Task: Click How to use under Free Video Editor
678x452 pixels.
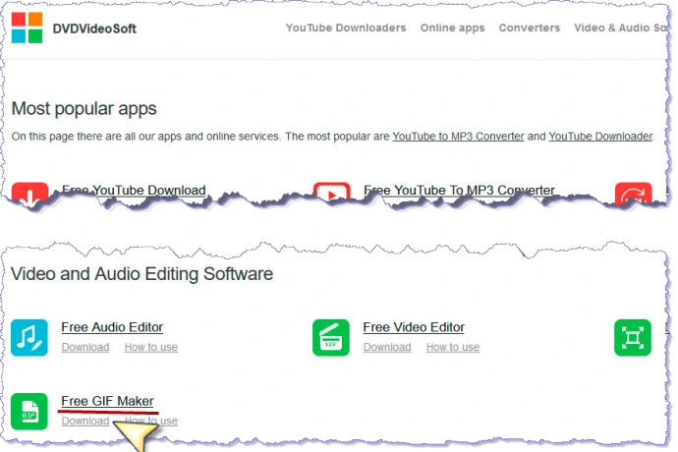Action: point(453,347)
